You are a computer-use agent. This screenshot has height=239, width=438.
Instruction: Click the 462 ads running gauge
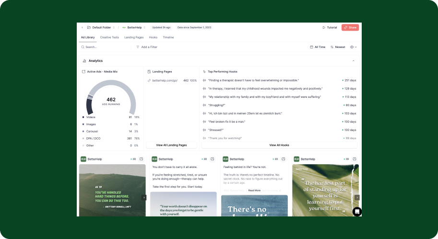click(111, 97)
